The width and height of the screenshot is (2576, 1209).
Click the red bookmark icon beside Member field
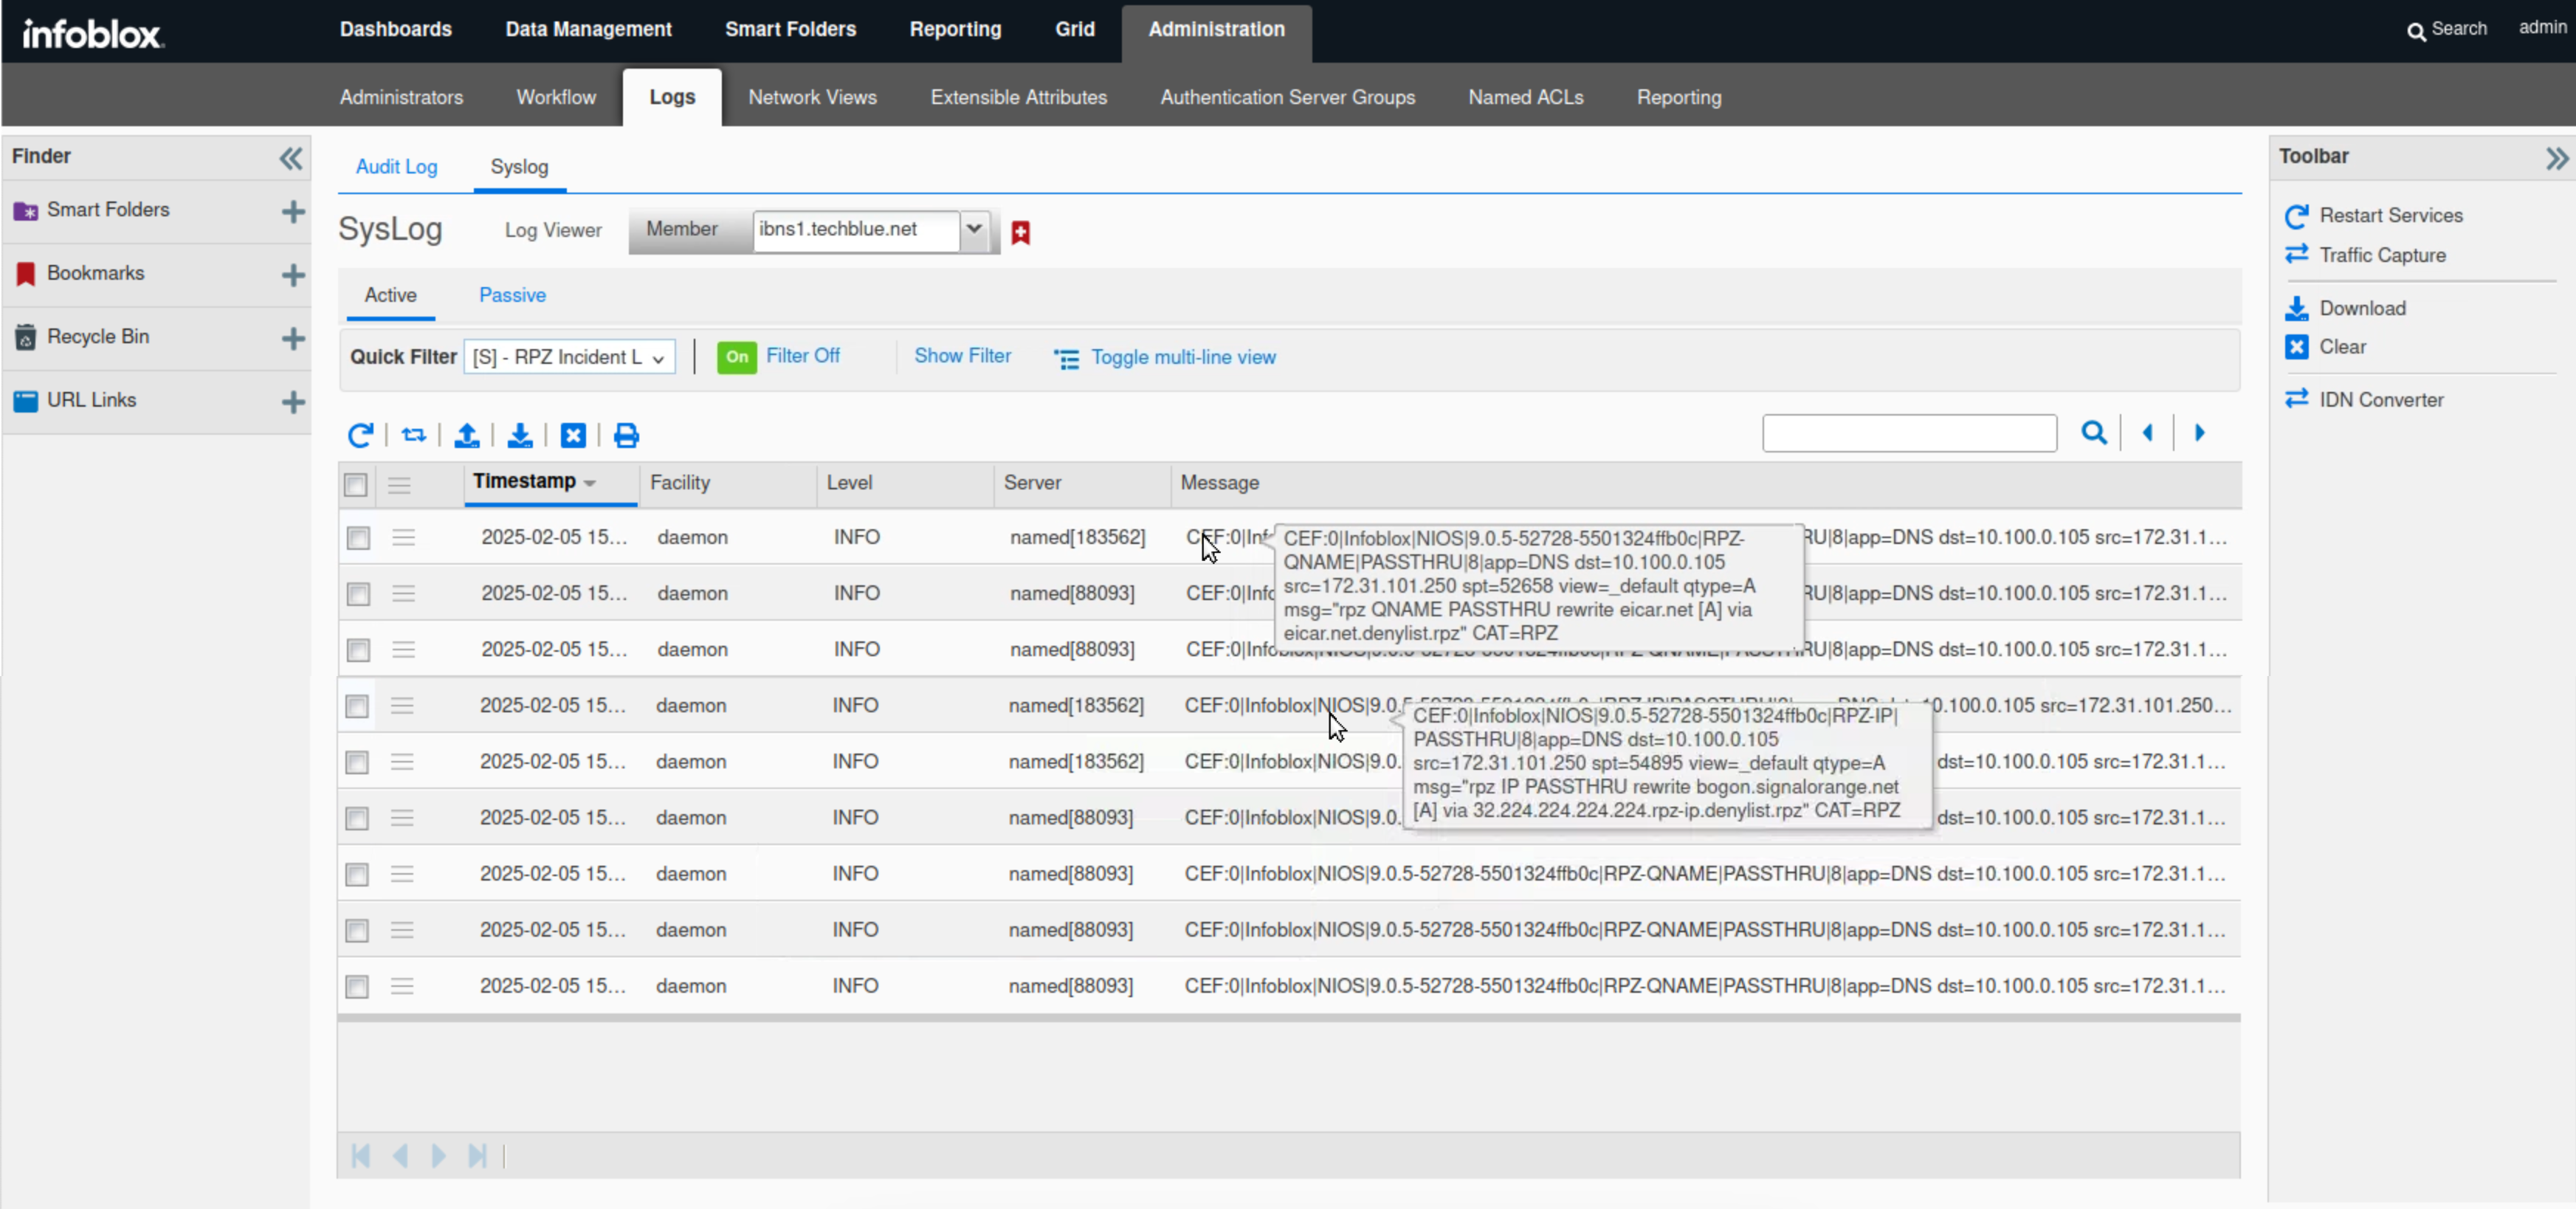tap(1020, 232)
